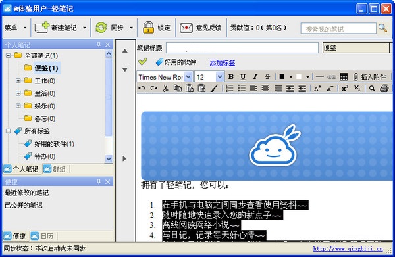Viewport: 395px width, 257px height.
Task: Toggle underline formatting
Action: (x=243, y=77)
